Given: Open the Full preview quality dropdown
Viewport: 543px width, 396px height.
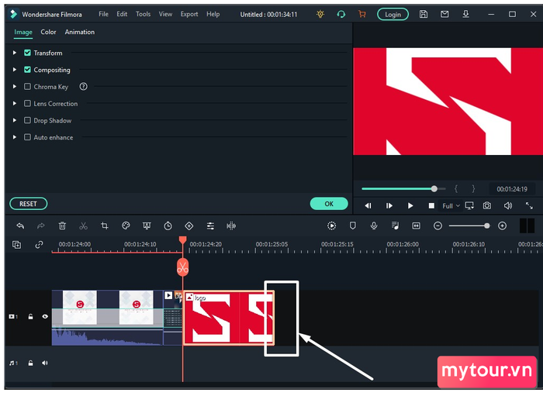Looking at the screenshot, I should point(451,206).
